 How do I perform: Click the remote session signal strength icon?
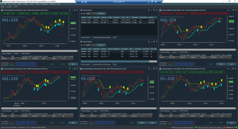coord(86,2)
